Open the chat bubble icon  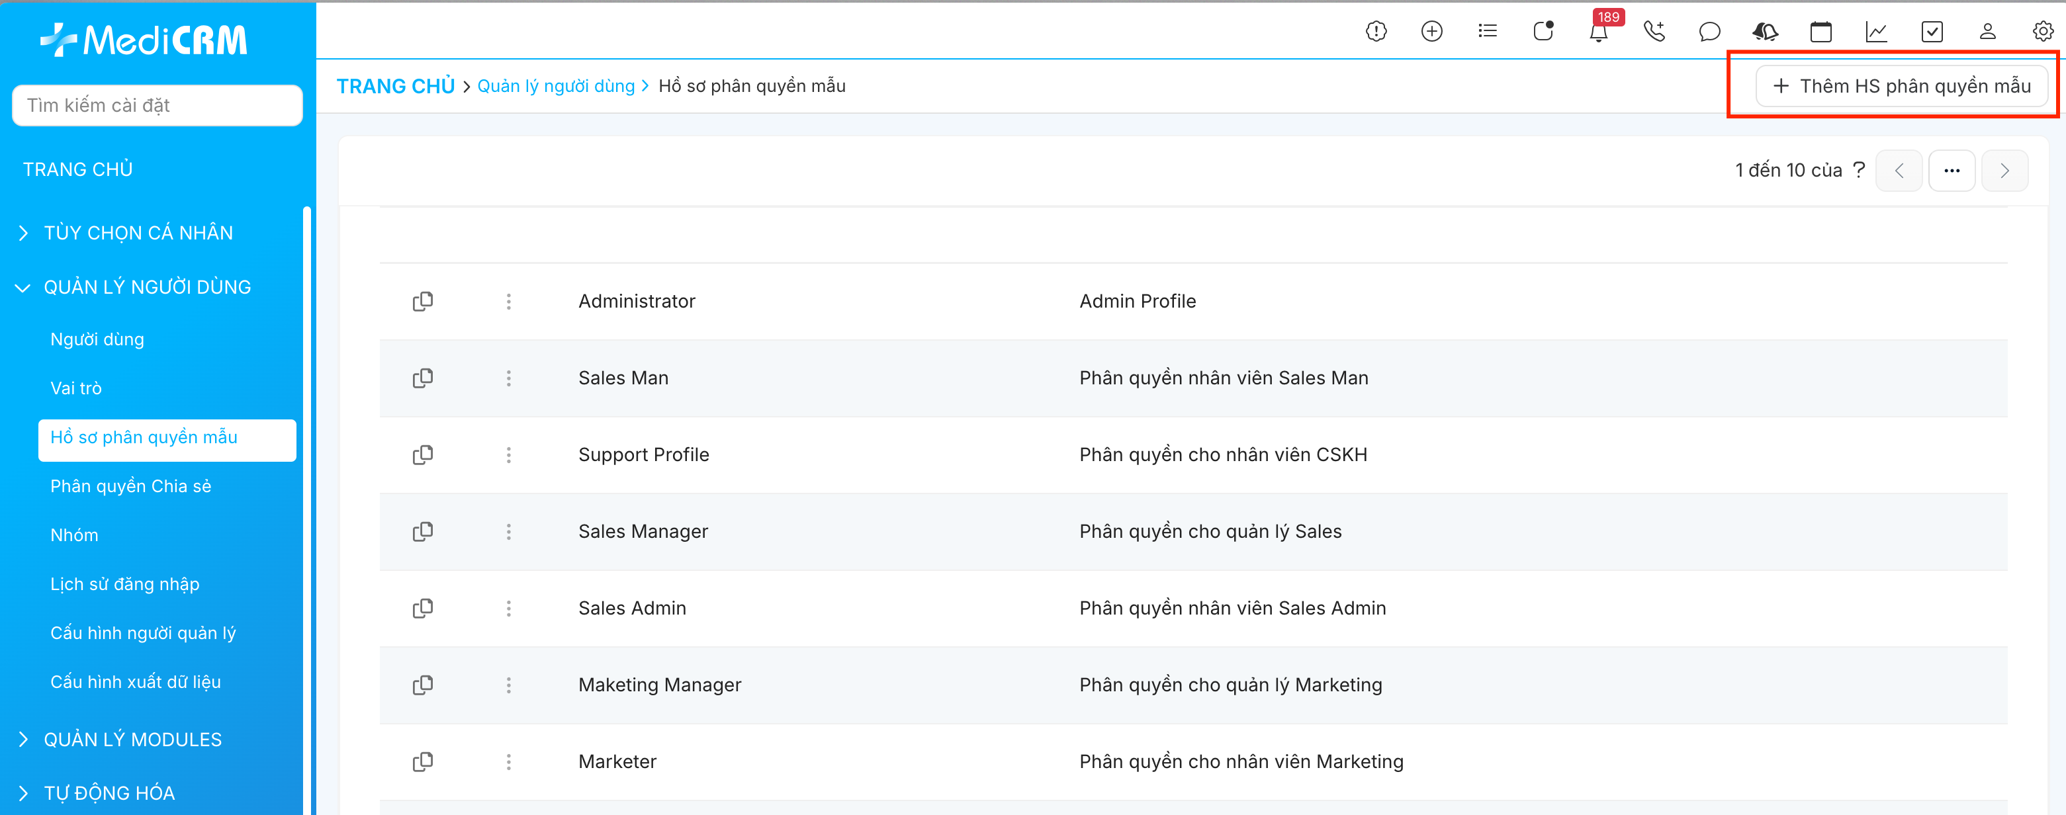pyautogui.click(x=1709, y=32)
